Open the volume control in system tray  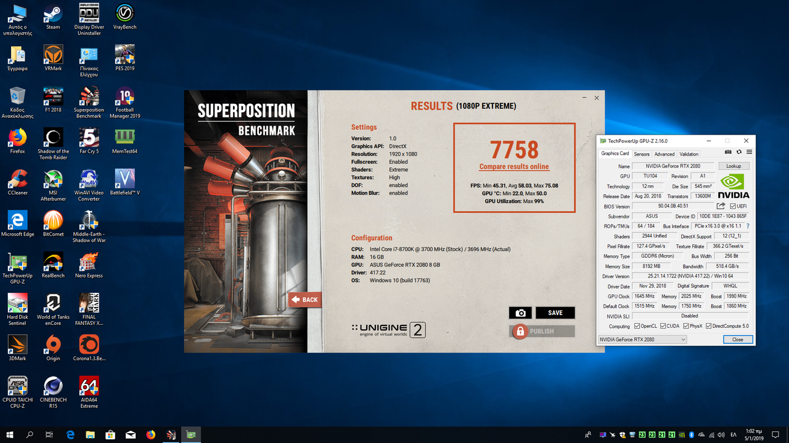click(x=721, y=434)
